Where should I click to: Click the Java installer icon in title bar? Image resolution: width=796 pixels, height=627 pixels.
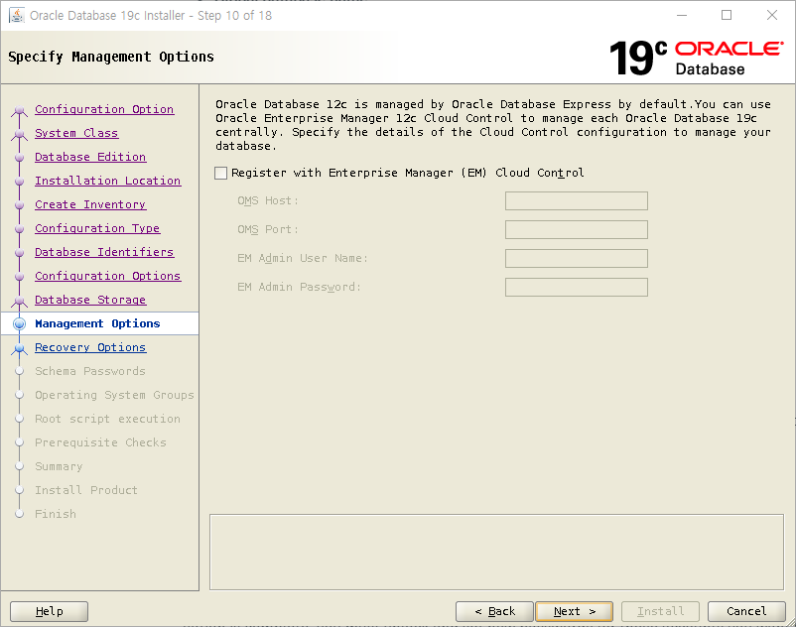(17, 15)
